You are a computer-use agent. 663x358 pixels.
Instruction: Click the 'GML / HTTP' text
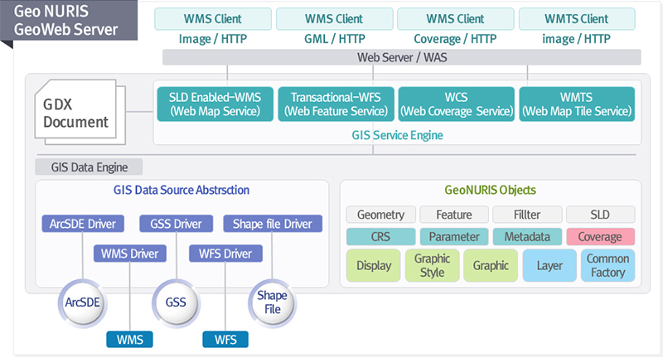point(335,39)
